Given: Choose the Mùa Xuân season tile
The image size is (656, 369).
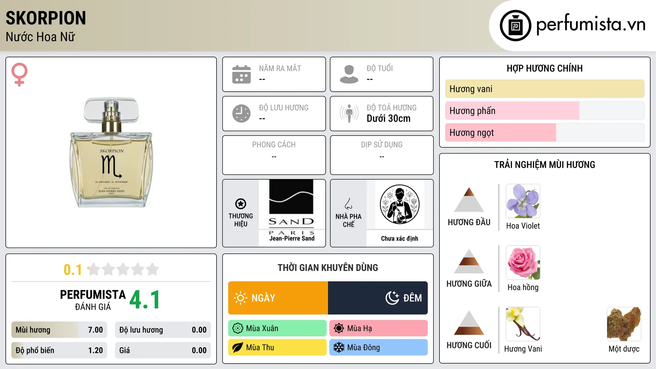Looking at the screenshot, I should (277, 328).
